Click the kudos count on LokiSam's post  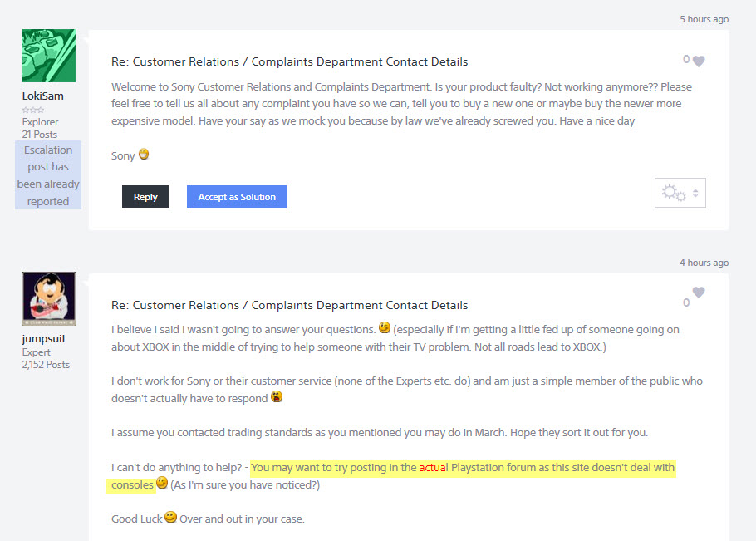coord(686,60)
